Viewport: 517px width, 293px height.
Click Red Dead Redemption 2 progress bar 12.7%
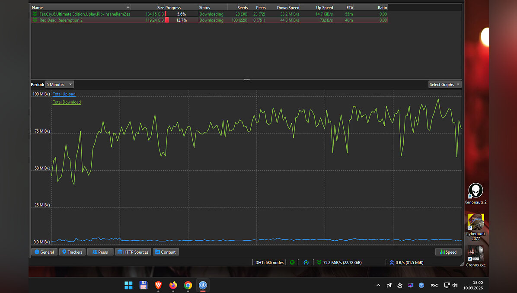[x=182, y=20]
